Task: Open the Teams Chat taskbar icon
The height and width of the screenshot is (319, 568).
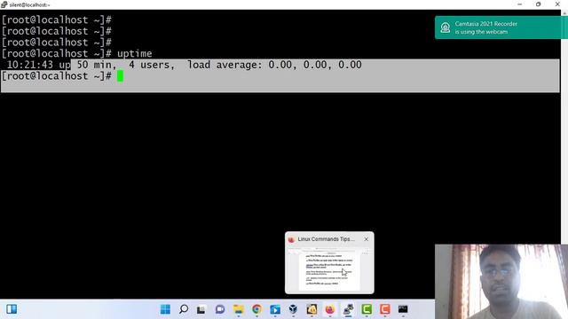Action: coord(220,309)
